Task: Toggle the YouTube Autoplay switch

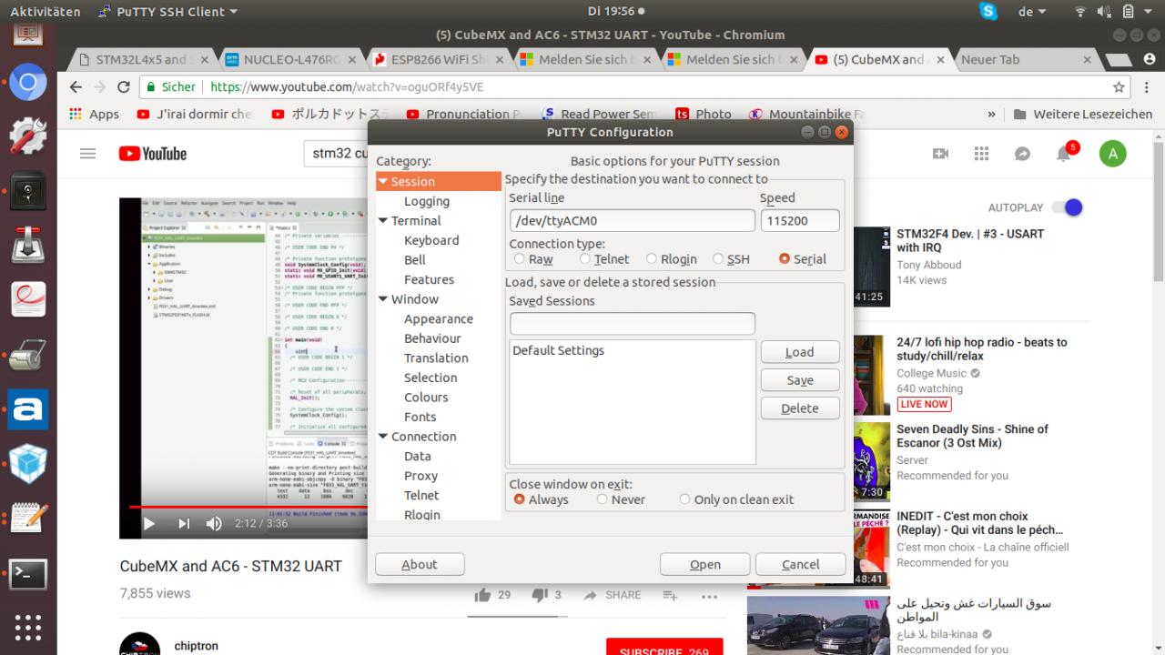Action: [1067, 207]
